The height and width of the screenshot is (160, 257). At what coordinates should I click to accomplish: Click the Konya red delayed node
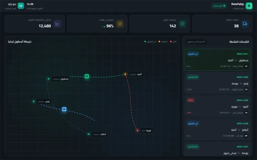138,130
